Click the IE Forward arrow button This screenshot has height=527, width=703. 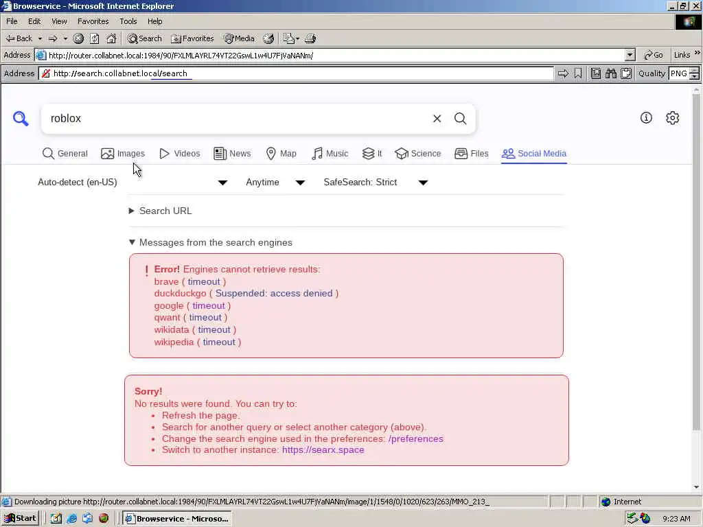tap(53, 38)
